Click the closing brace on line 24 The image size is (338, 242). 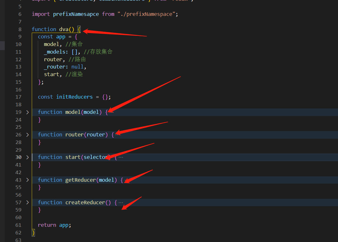tap(39, 120)
